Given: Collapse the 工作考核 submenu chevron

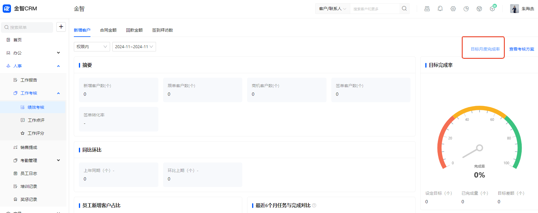Looking at the screenshot, I should click(x=58, y=93).
